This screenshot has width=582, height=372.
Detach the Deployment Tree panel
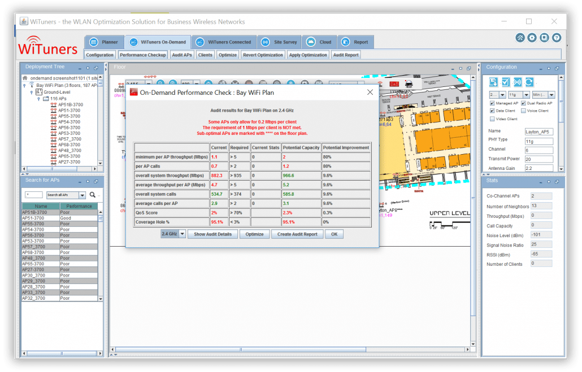(x=95, y=68)
